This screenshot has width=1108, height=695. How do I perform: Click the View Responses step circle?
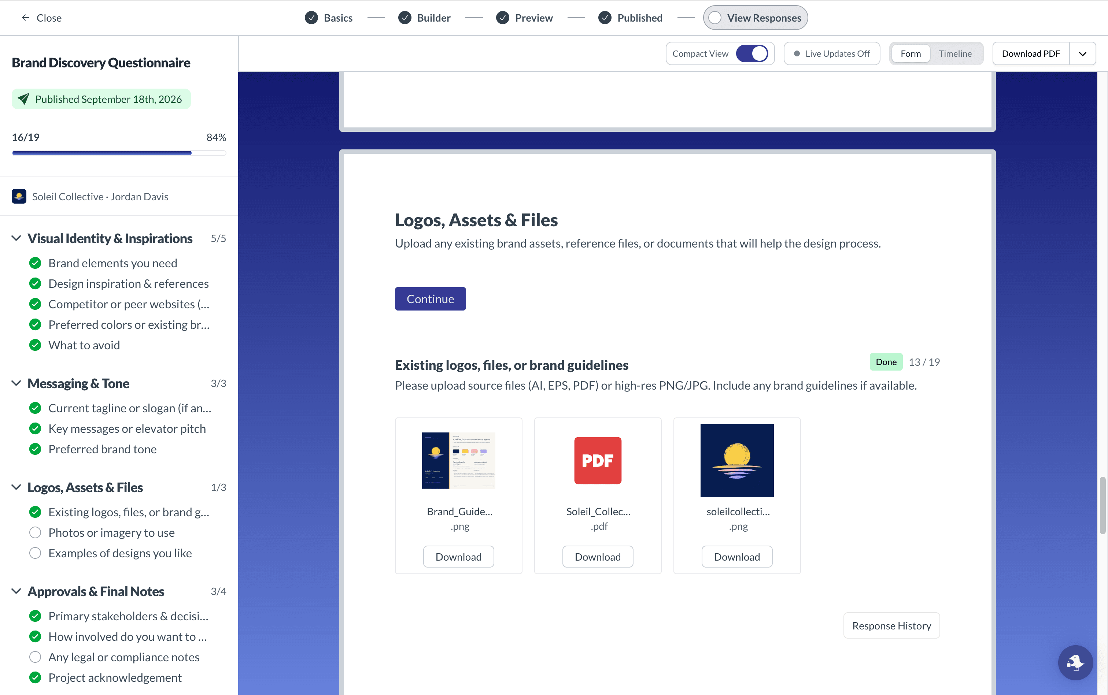[x=714, y=18]
